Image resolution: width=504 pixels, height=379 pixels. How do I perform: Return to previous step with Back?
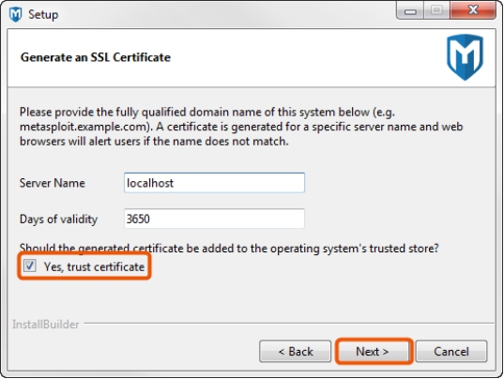(295, 352)
